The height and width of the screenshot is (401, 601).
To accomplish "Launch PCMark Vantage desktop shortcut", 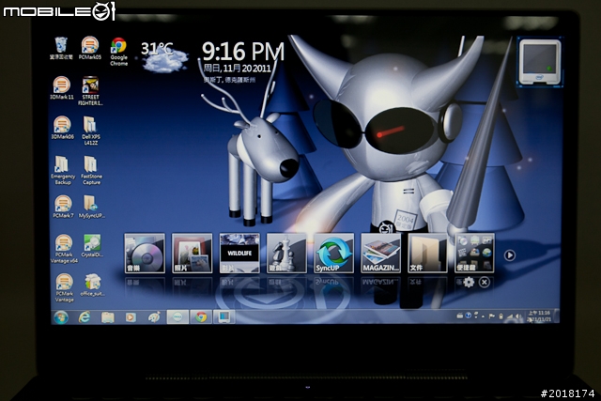I will pos(65,288).
